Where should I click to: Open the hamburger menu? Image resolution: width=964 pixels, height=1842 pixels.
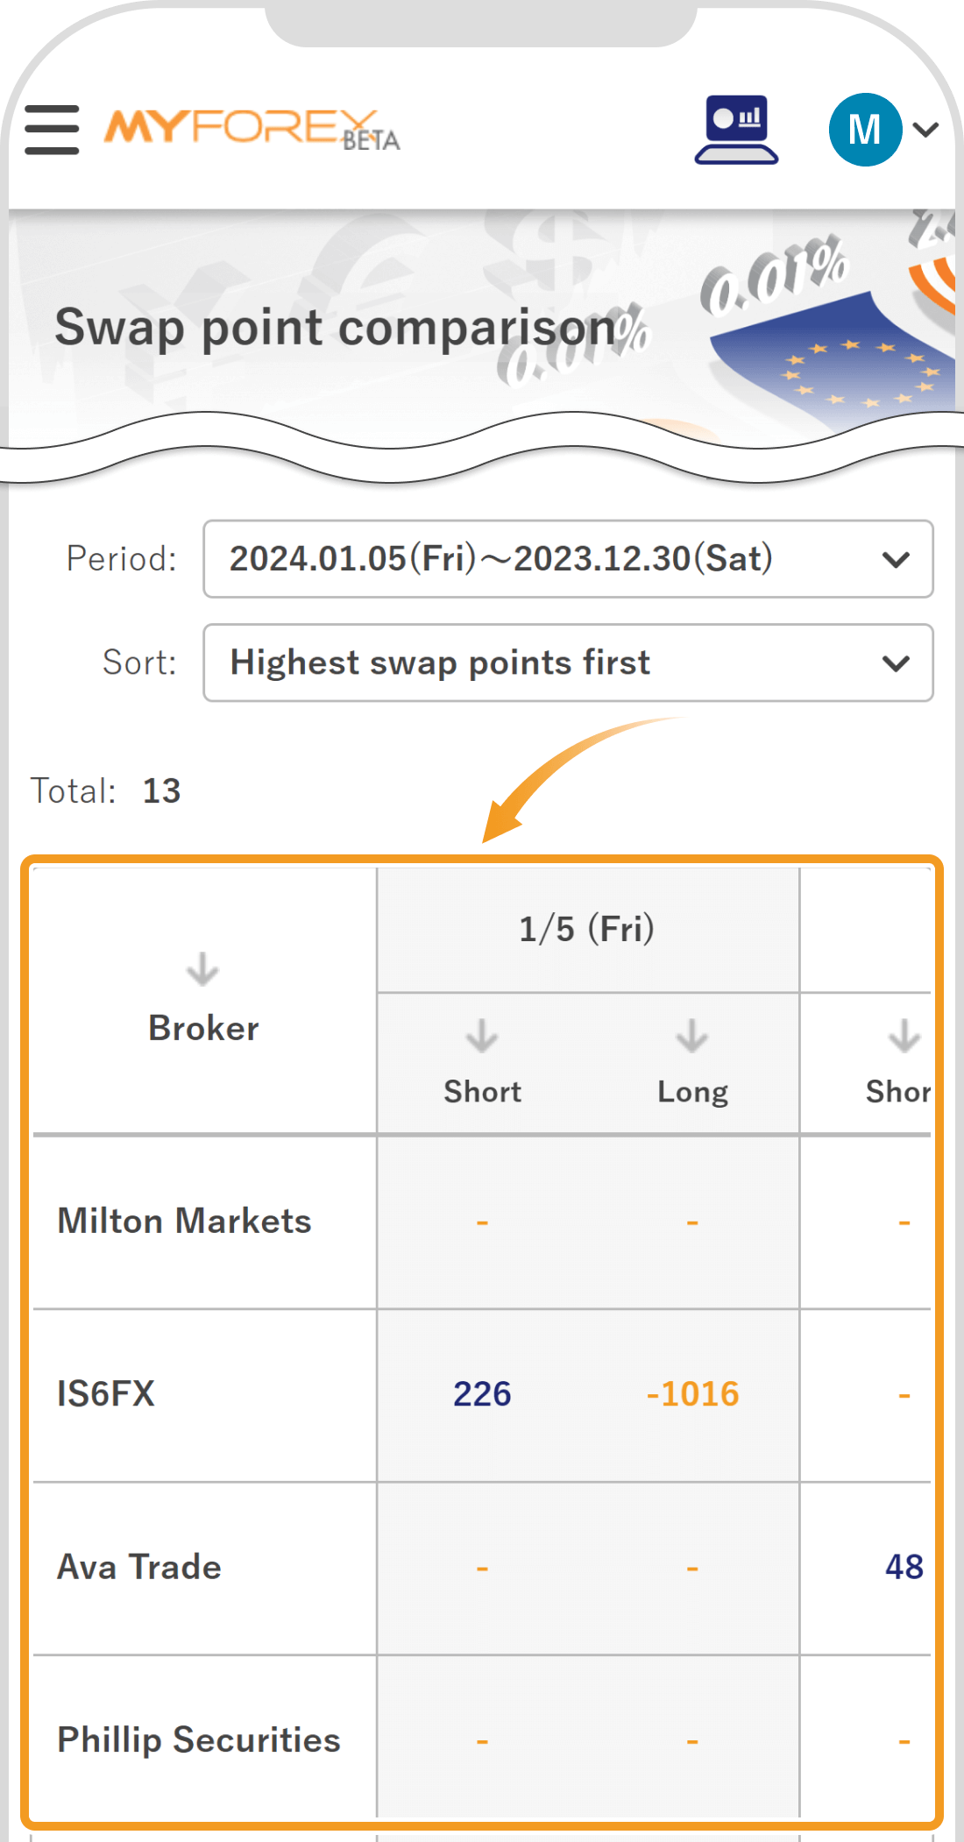click(x=52, y=130)
